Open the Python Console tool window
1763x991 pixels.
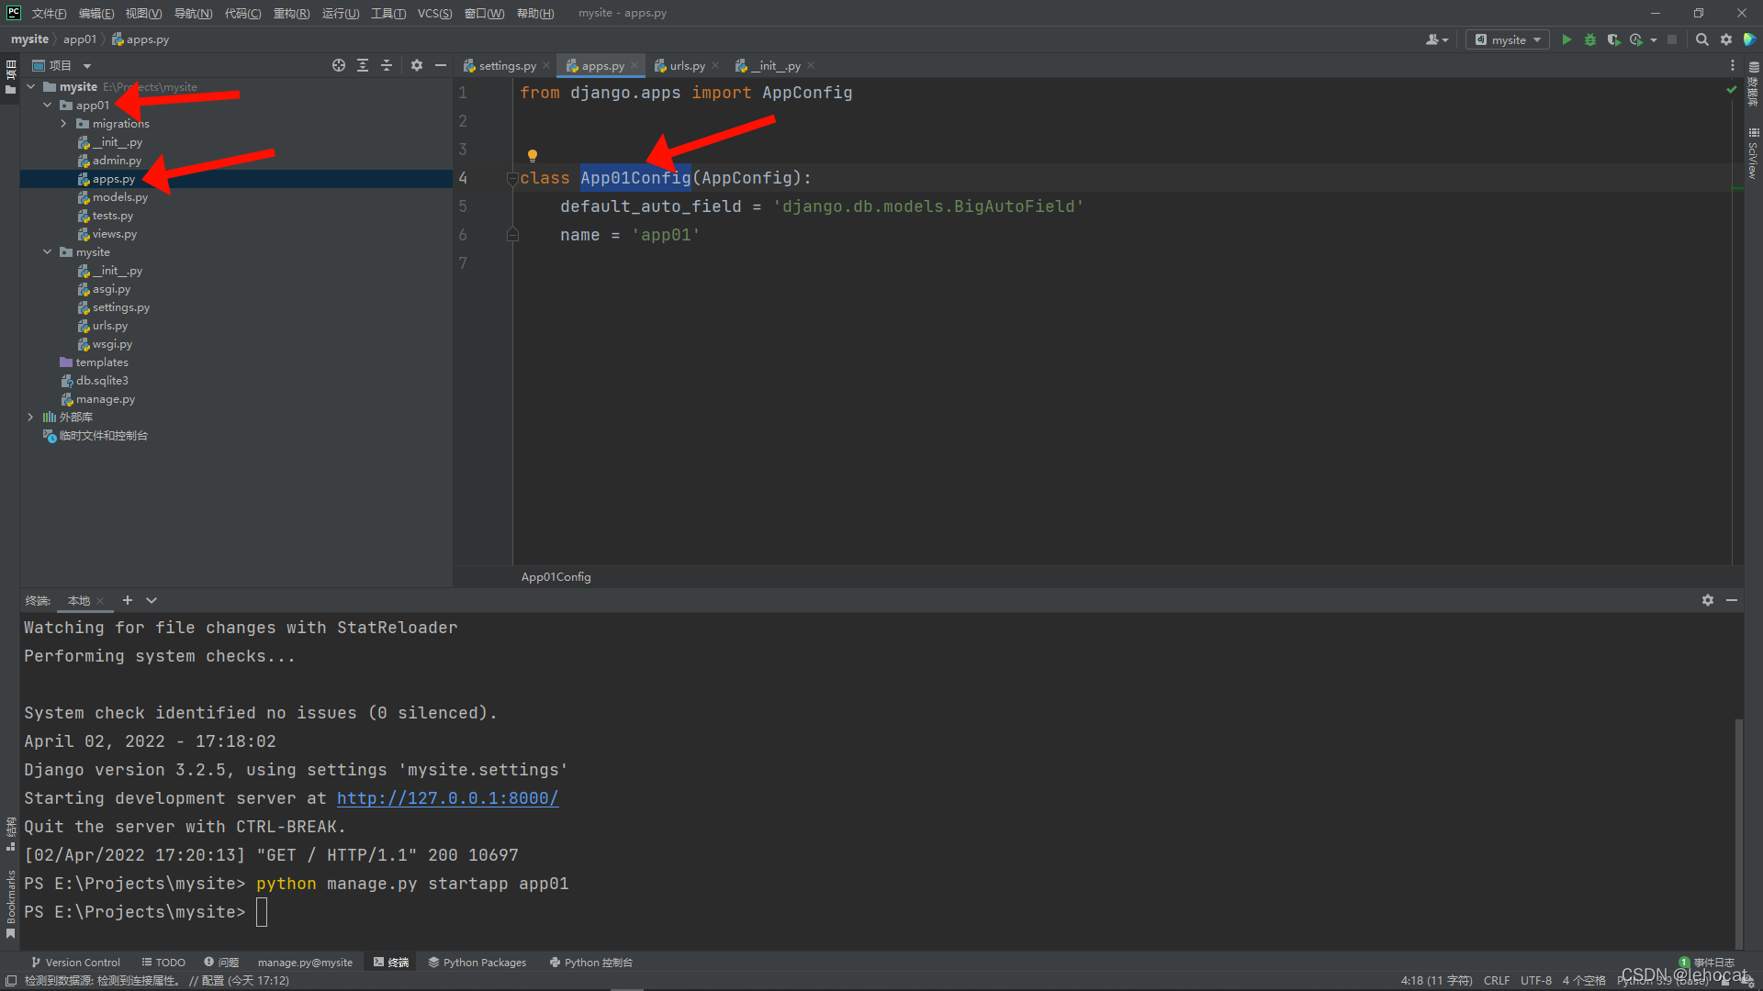pyautogui.click(x=590, y=963)
